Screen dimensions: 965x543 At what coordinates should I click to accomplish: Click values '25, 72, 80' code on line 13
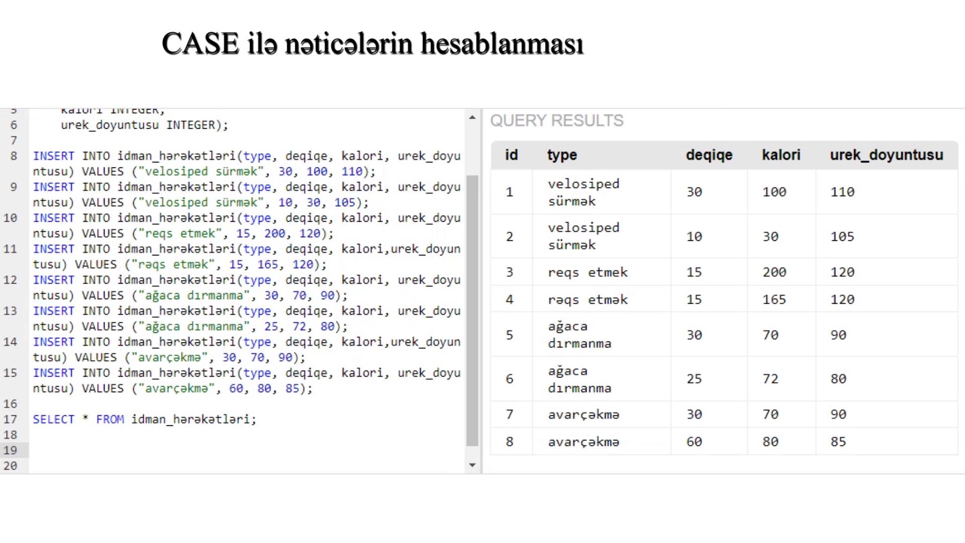pyautogui.click(x=299, y=326)
